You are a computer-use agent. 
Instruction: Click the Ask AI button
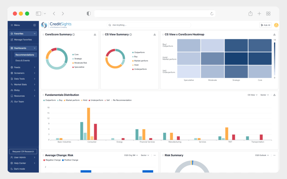click(265, 25)
